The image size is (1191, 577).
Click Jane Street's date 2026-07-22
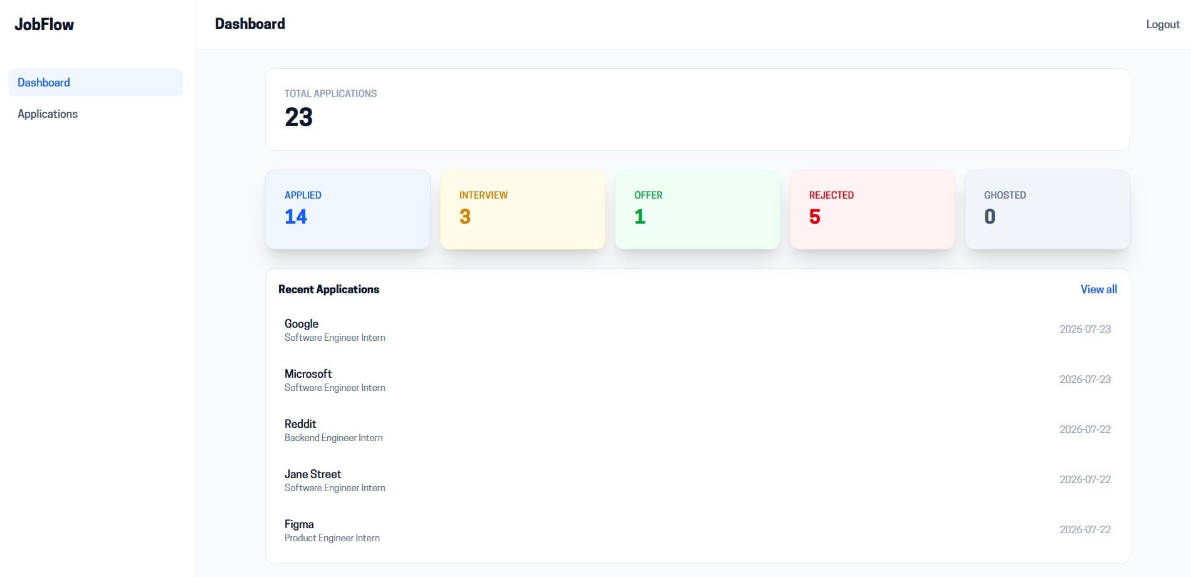[1085, 480]
